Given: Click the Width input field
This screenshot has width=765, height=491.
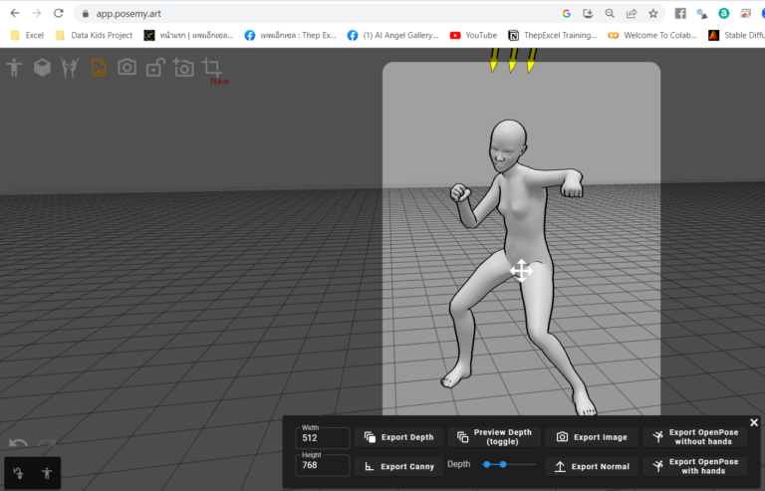Looking at the screenshot, I should point(323,438).
